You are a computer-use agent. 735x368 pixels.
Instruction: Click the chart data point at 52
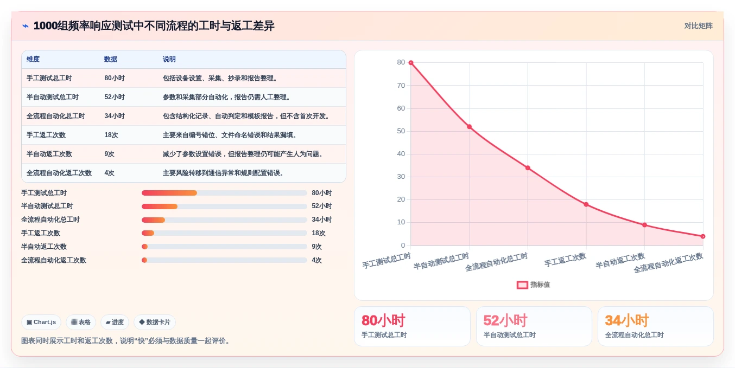pos(469,127)
